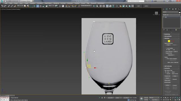Select the Bezier new vertex type
This screenshot has width=181, height=101.
click(x=171, y=72)
